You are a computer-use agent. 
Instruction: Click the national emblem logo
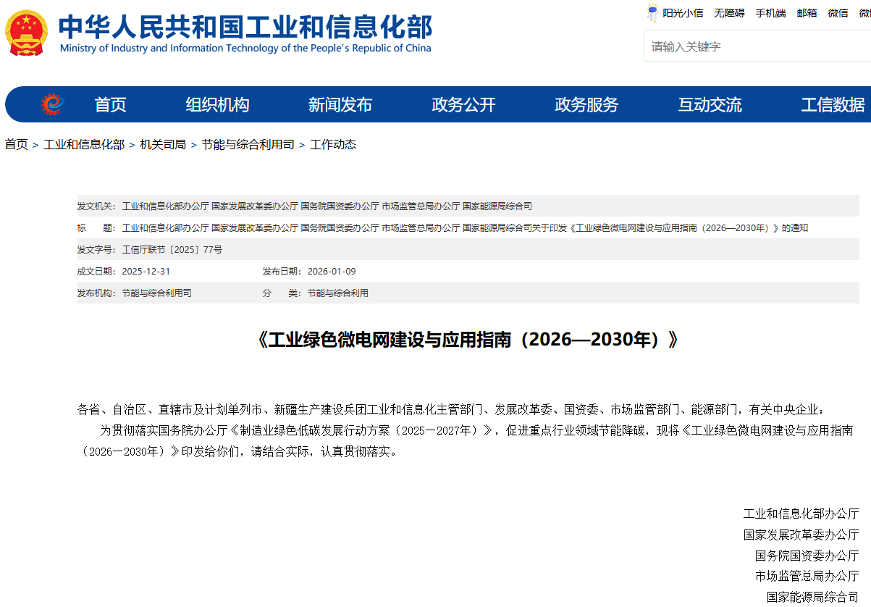27,33
